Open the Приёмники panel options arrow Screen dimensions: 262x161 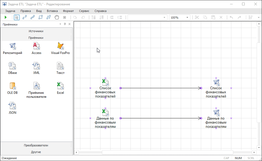(x=60, y=24)
